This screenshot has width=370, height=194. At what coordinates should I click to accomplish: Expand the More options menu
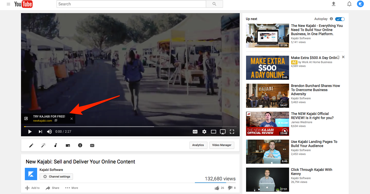coord(72,188)
